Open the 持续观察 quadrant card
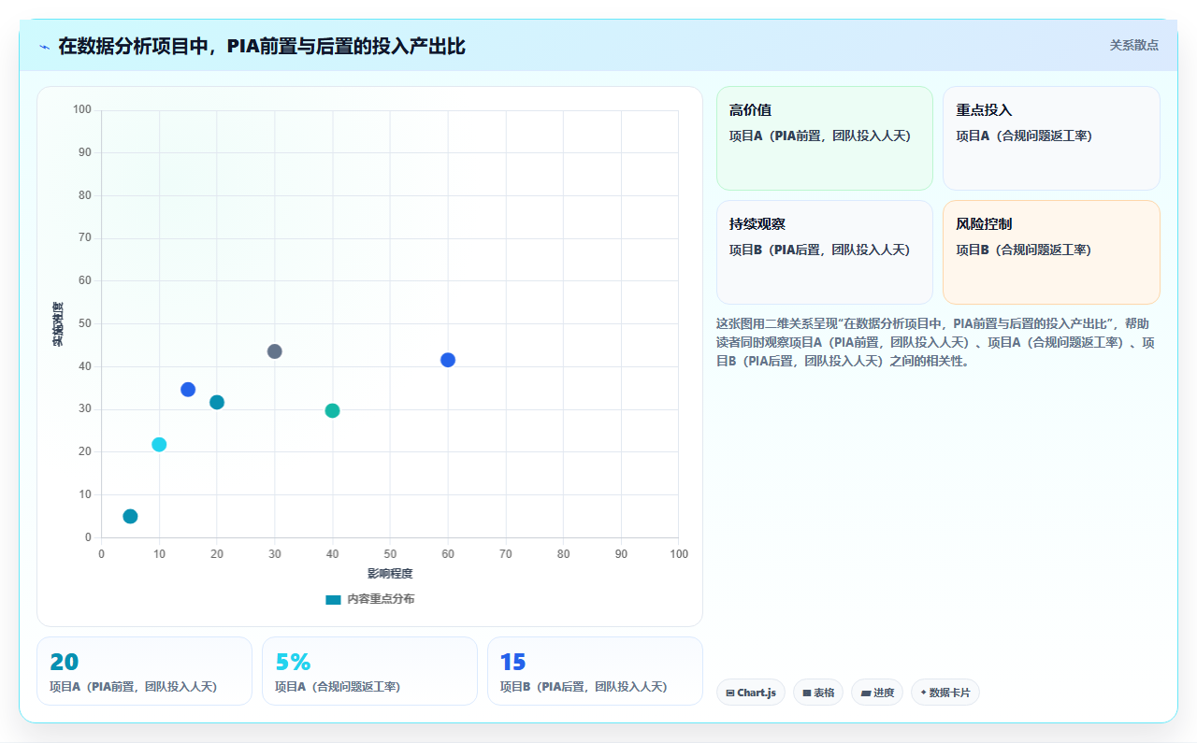Screen dimensions: 1197x743 (x=825, y=252)
